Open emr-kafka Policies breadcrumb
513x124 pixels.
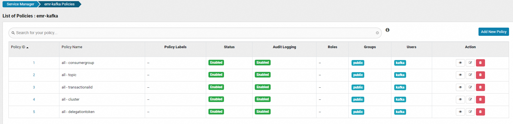tap(59, 4)
